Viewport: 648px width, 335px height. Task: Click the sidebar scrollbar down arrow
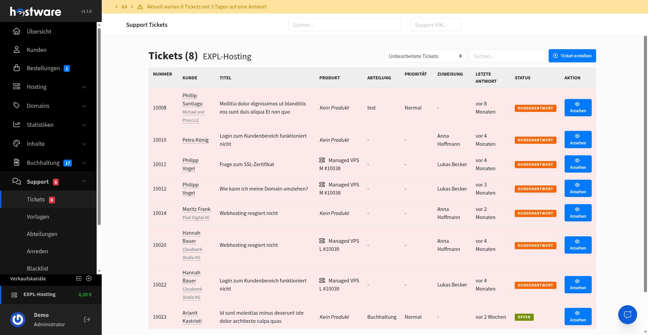click(99, 271)
